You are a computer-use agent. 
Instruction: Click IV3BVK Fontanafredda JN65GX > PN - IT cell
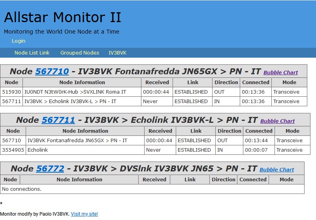(x=85, y=141)
